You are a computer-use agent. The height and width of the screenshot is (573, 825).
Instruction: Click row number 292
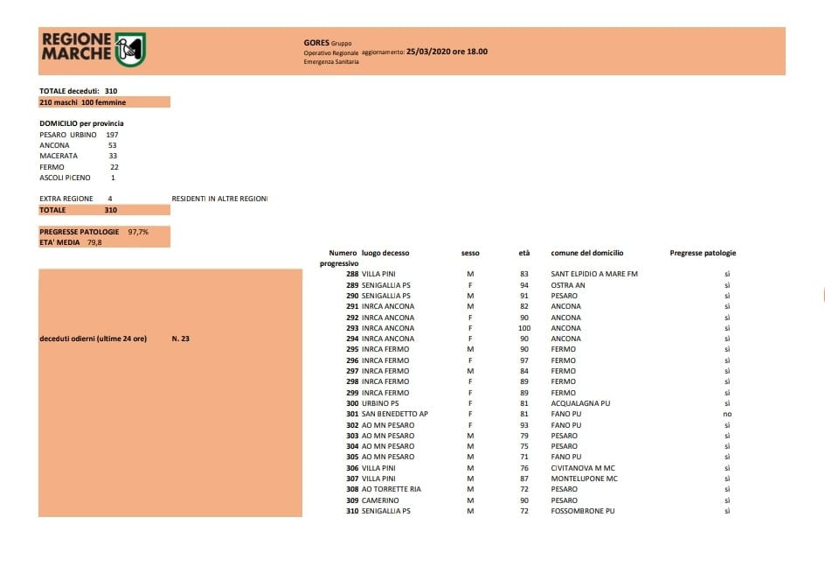coord(352,318)
